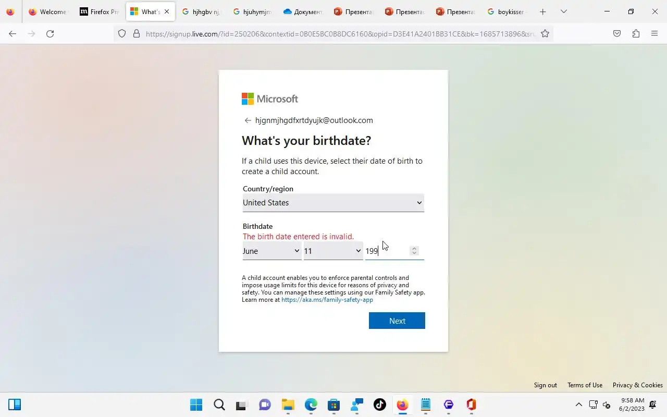Click the Microsoft logo

(270, 99)
